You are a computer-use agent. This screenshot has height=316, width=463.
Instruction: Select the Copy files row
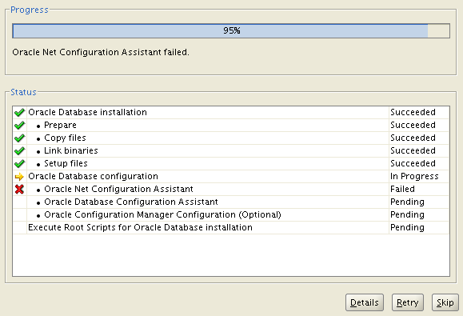[231, 138]
